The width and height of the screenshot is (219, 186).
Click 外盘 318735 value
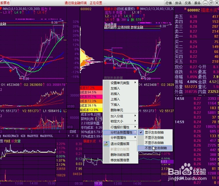coord(191,92)
